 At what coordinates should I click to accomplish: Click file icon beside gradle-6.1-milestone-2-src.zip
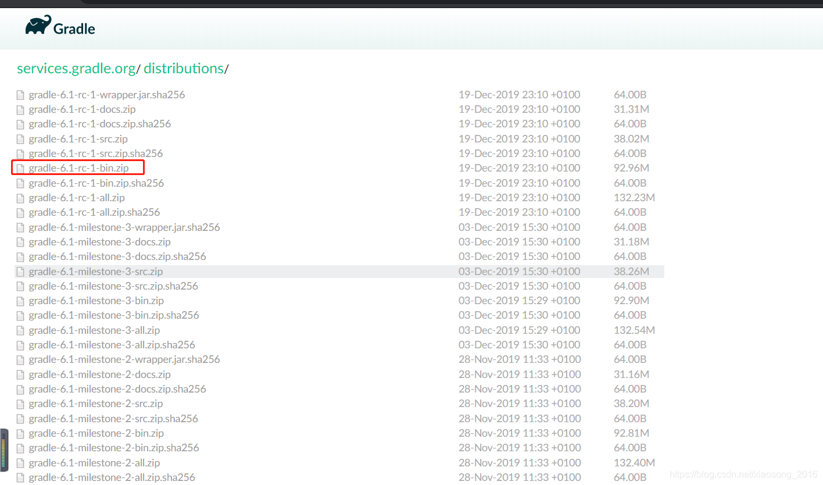20,404
